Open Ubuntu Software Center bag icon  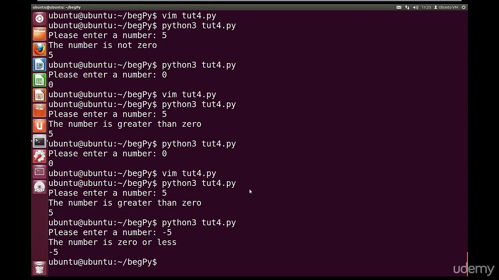click(39, 111)
